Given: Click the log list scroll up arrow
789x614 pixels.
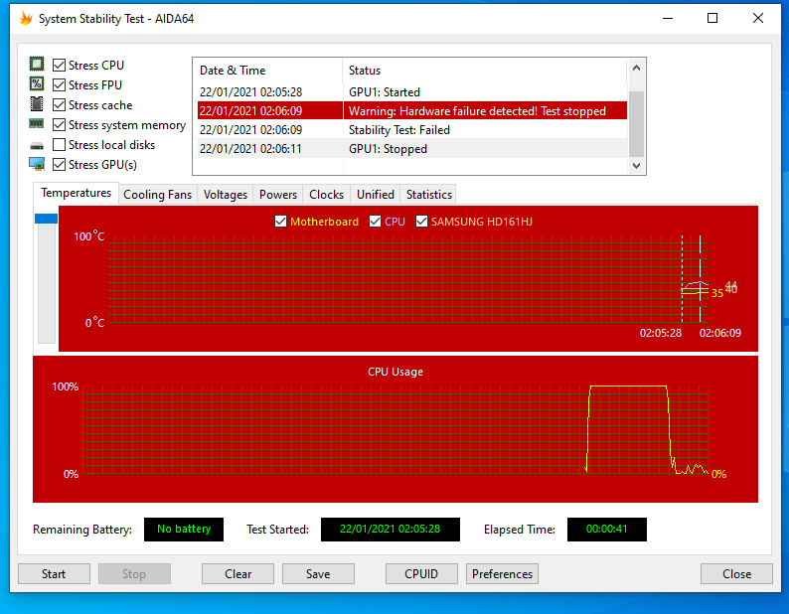Looking at the screenshot, I should 637,68.
